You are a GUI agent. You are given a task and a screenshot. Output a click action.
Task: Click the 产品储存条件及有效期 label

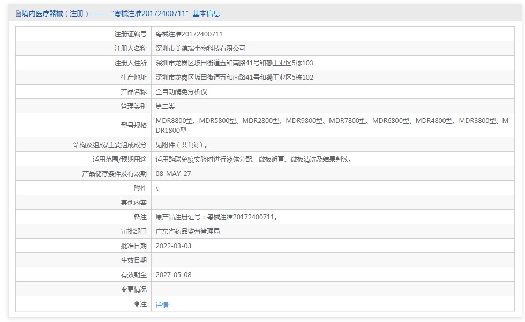click(x=115, y=173)
